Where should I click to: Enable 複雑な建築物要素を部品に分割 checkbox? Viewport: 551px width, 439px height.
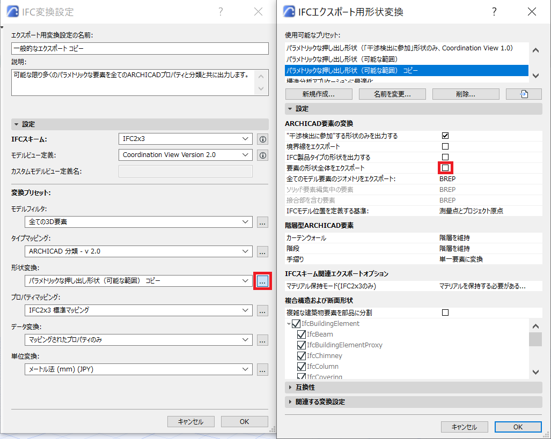[445, 312]
